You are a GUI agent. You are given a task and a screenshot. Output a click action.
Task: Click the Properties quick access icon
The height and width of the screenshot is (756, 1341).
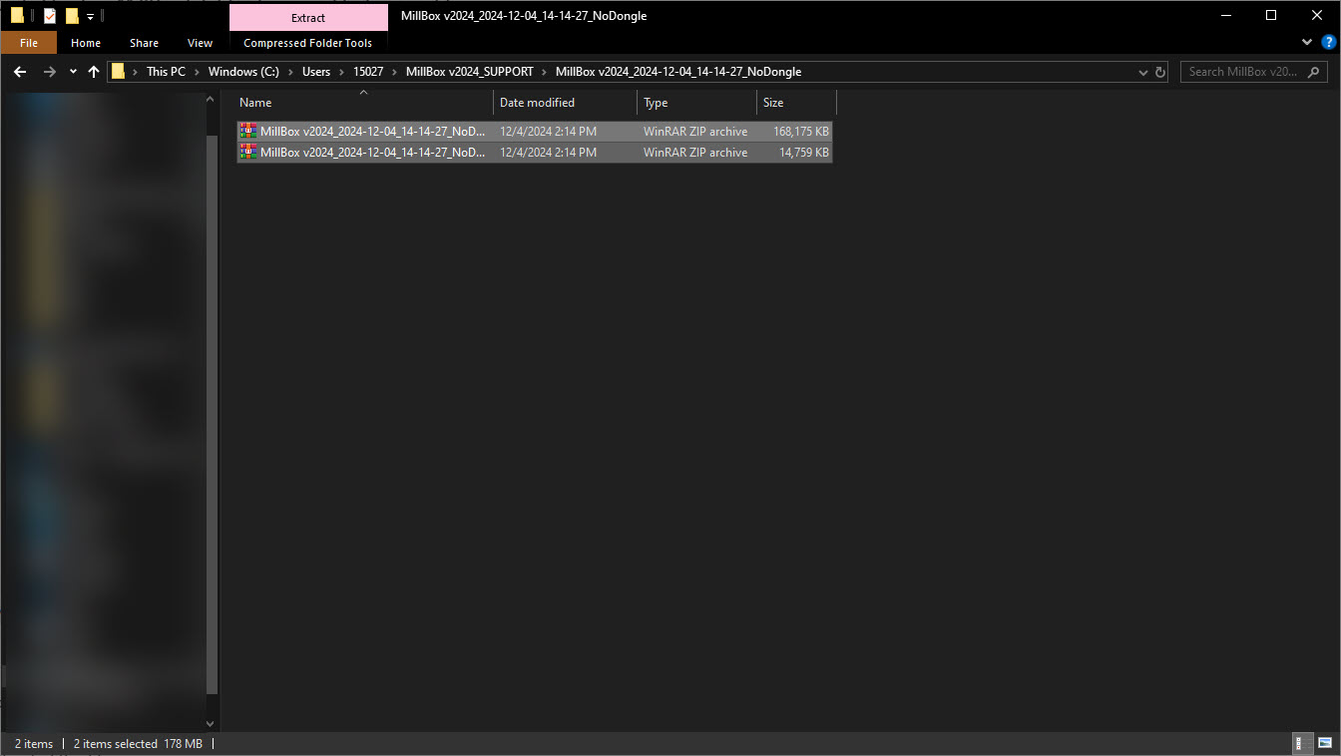(x=50, y=15)
